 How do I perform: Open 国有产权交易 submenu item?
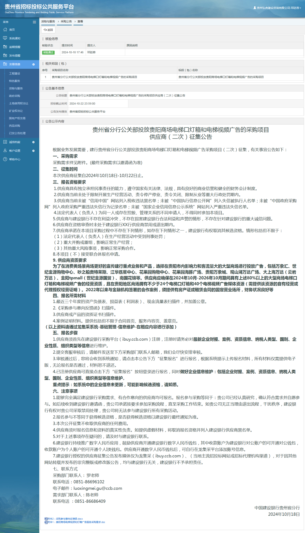17,118
